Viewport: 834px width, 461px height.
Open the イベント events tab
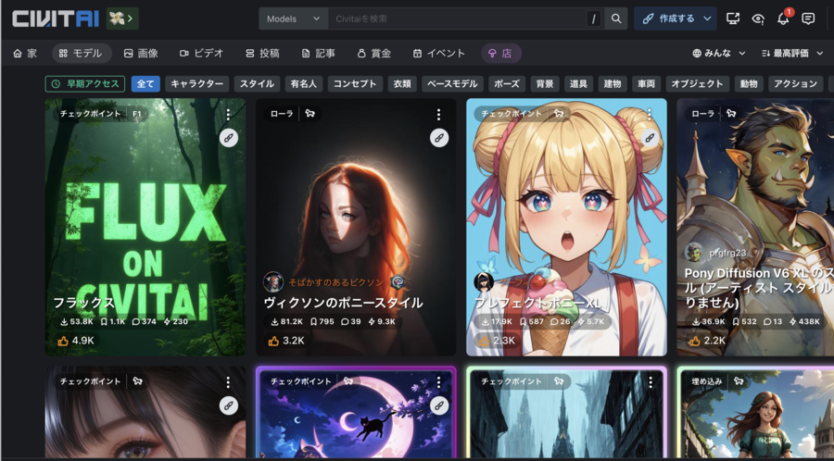coord(439,53)
